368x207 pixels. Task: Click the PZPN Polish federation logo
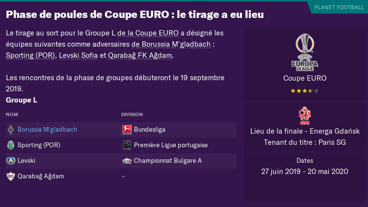pos(305,116)
